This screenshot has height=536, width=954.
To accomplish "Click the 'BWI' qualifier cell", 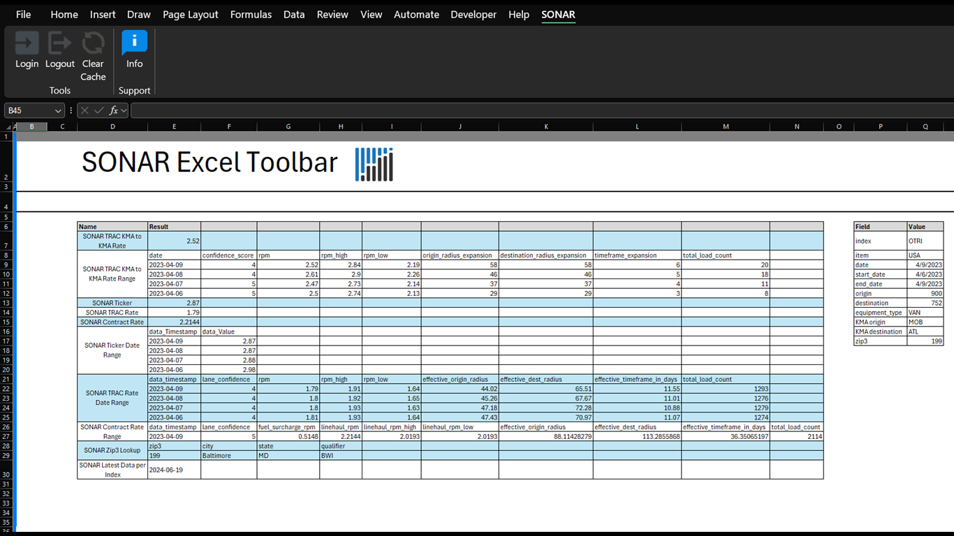I will 341,455.
